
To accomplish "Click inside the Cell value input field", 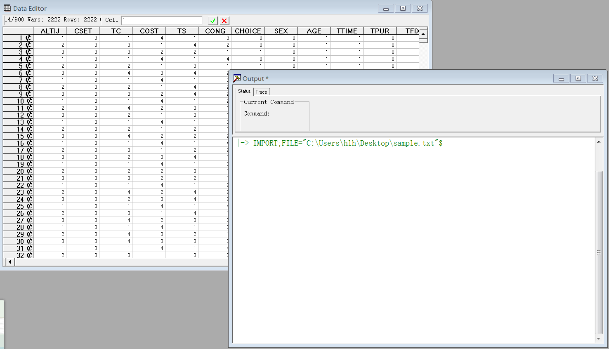I will coord(162,20).
